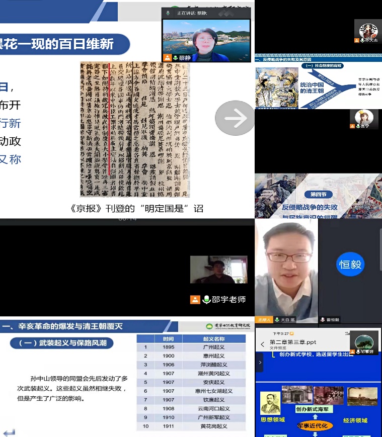The image size is (382, 437).
Task: Click the blue 恒毅 avatar circle
Action: pyautogui.click(x=350, y=264)
